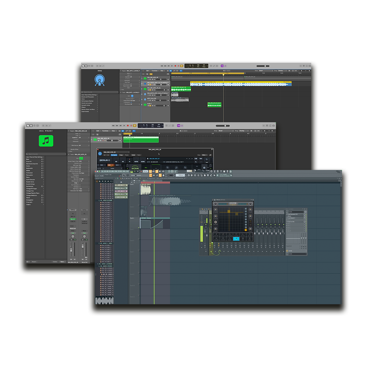The height and width of the screenshot is (367, 367).
Task: Open the FILE menu in FL Studio
Action: point(102,171)
